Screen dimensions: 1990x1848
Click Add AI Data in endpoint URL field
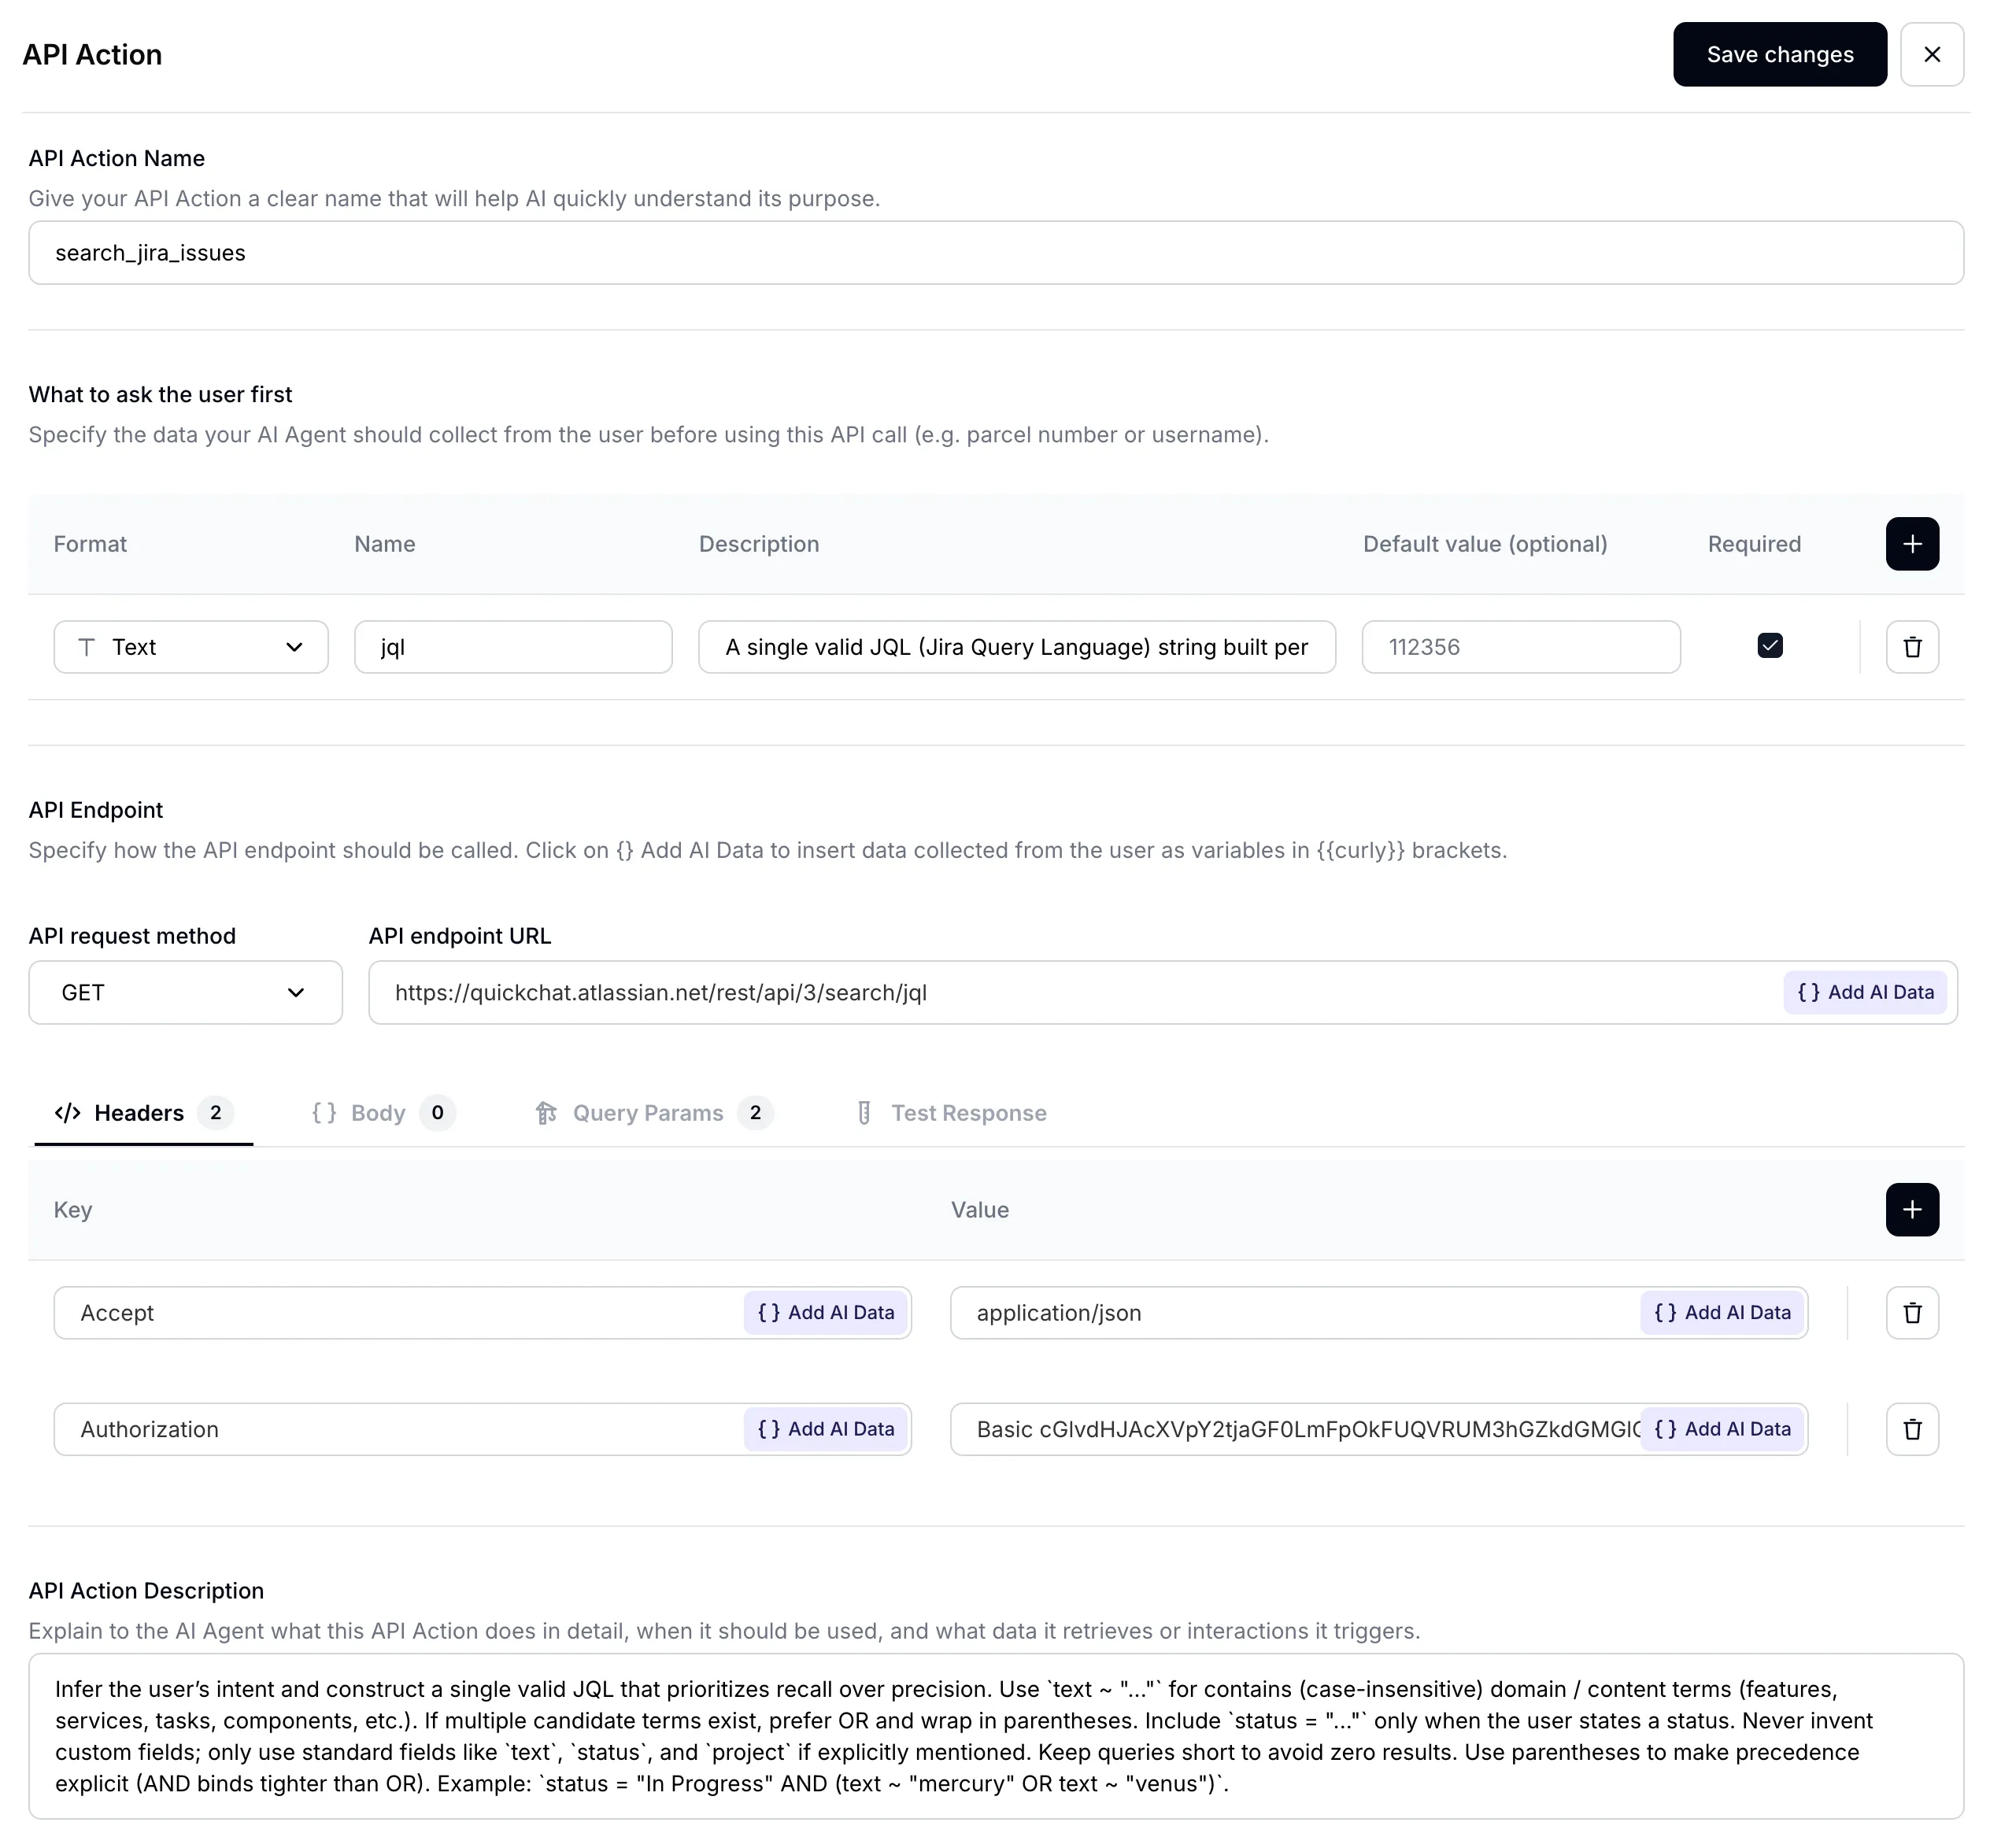point(1864,992)
